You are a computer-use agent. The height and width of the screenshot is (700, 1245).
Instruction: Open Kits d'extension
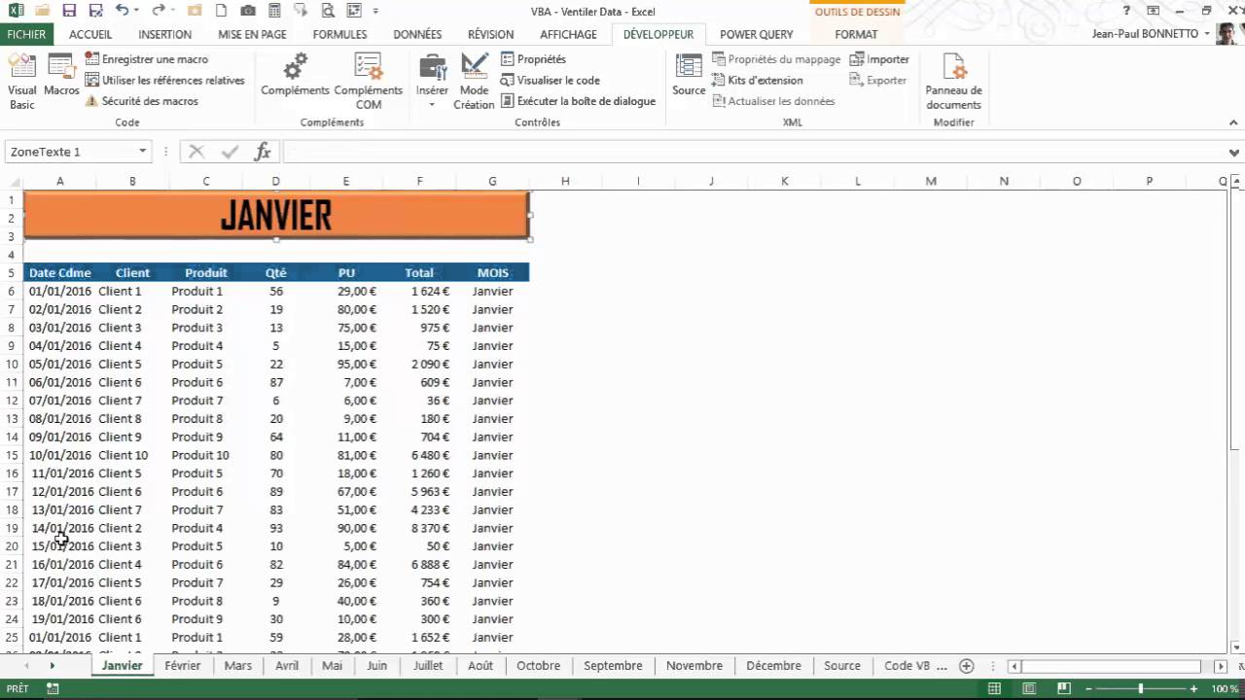pos(758,81)
